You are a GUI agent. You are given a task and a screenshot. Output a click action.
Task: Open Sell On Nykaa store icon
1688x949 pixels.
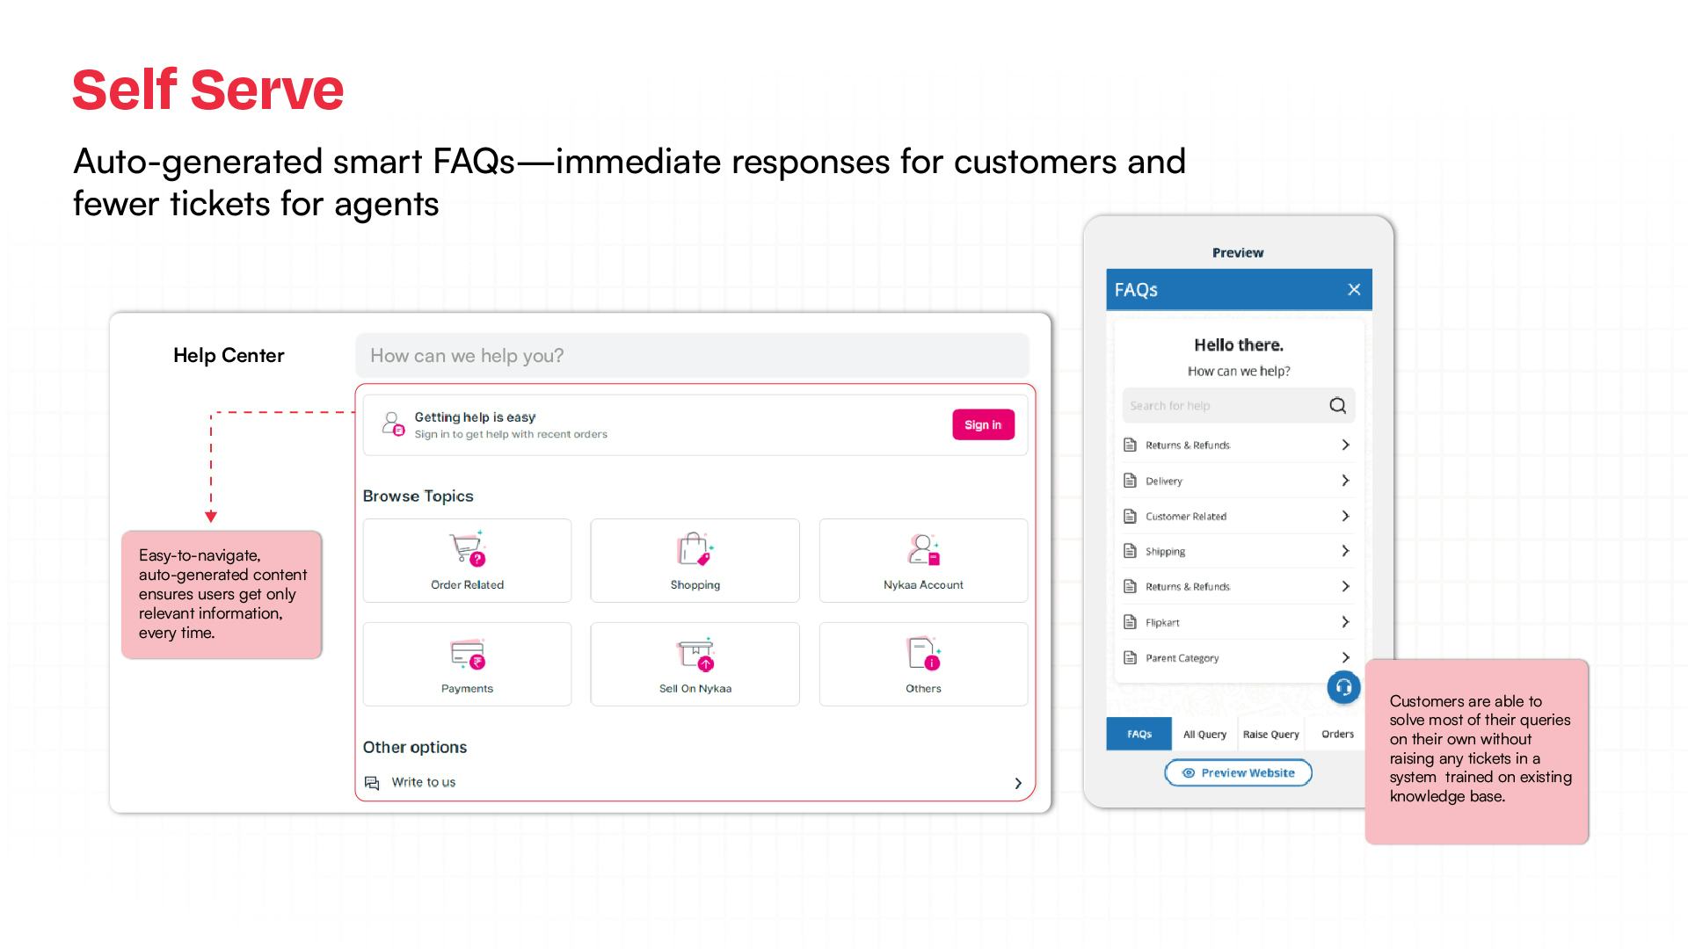click(695, 654)
